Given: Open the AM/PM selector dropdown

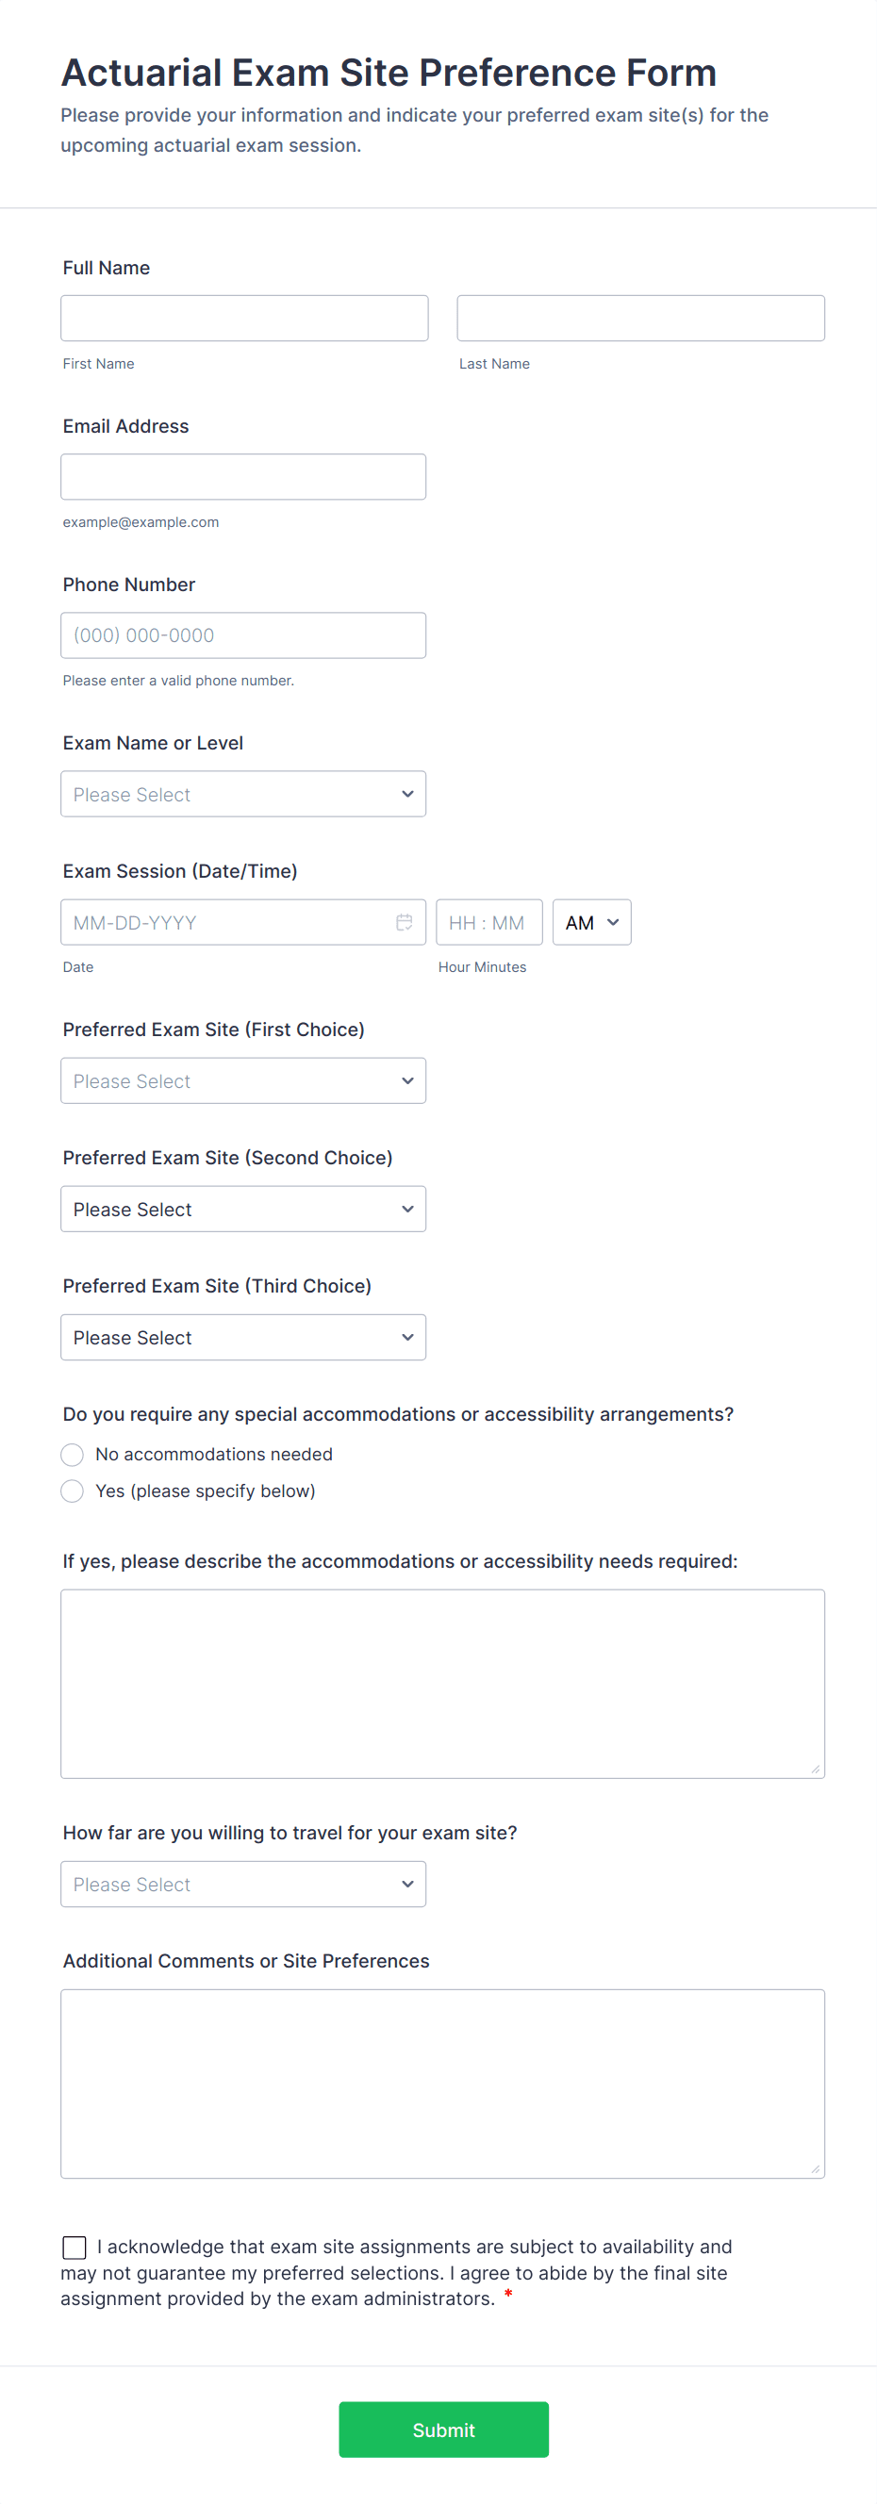Looking at the screenshot, I should (591, 922).
